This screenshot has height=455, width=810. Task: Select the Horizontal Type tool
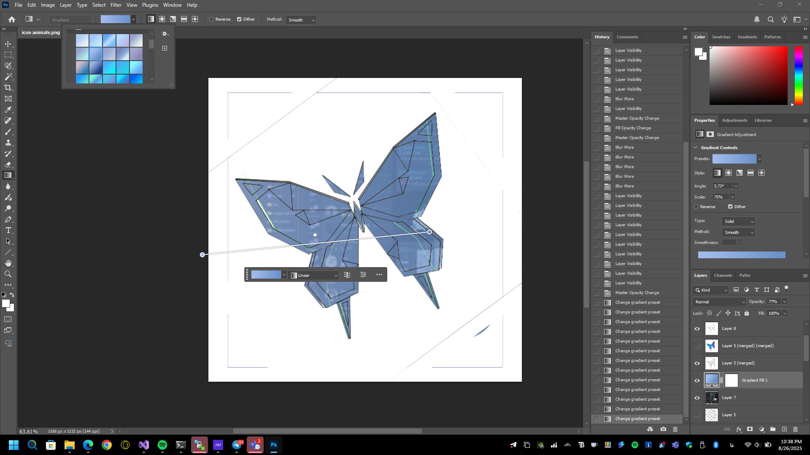point(8,230)
